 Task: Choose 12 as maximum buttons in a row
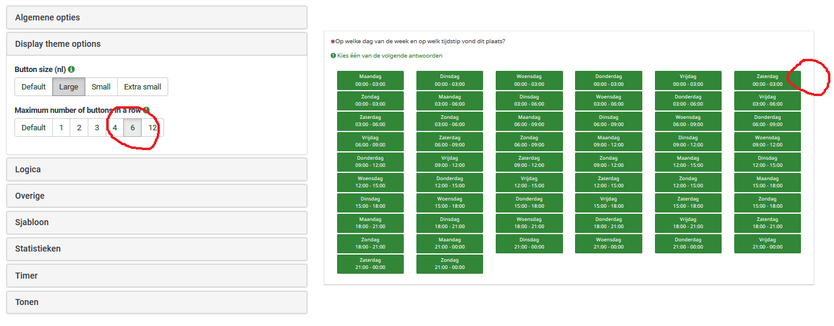click(x=153, y=128)
